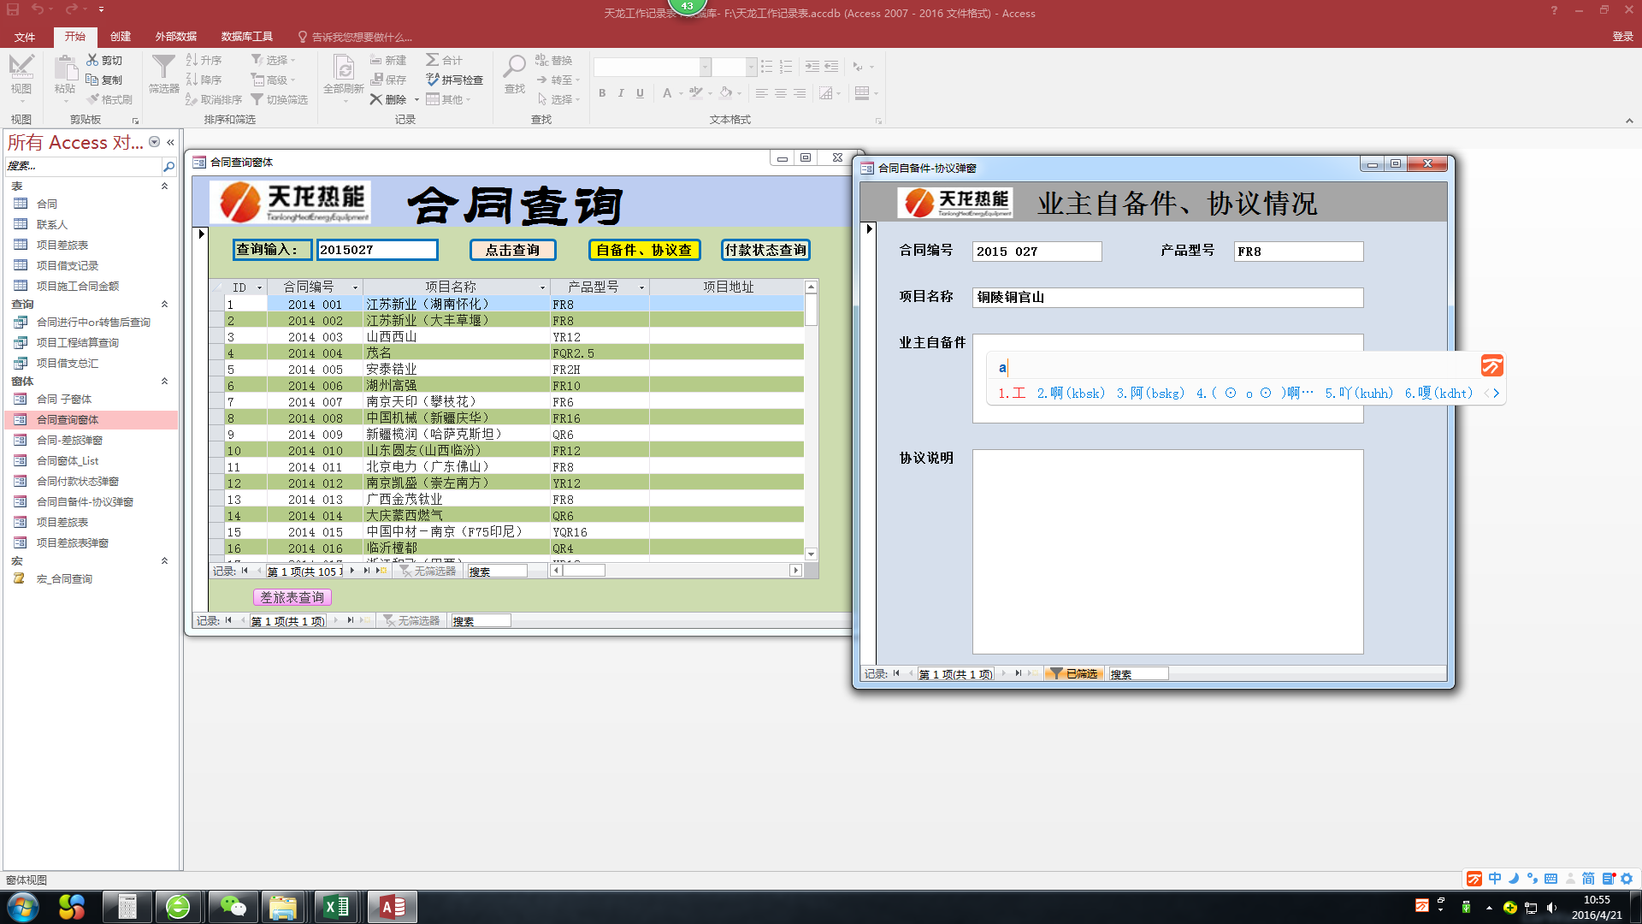This screenshot has height=924, width=1642.
Task: Click the Refresh All (全部刷新) icon
Action: [x=344, y=68]
